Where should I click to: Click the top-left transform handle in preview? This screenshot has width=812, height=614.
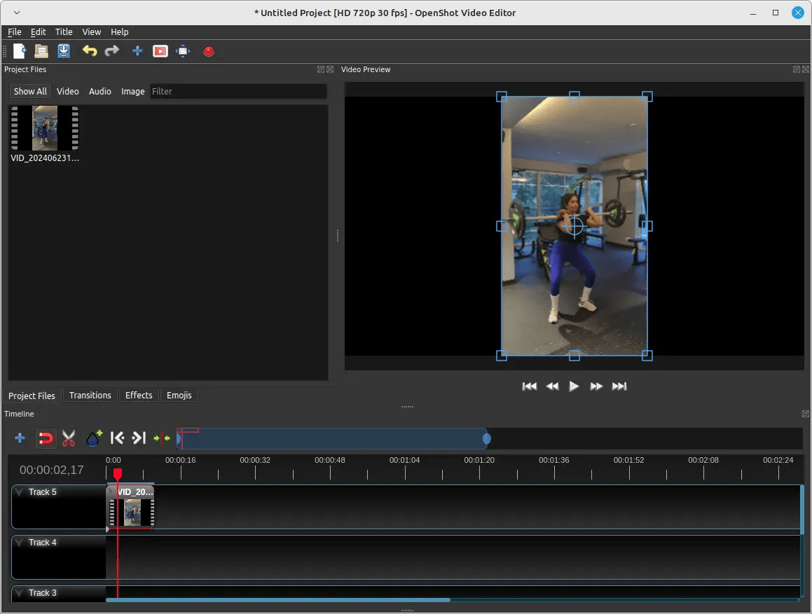(x=502, y=97)
